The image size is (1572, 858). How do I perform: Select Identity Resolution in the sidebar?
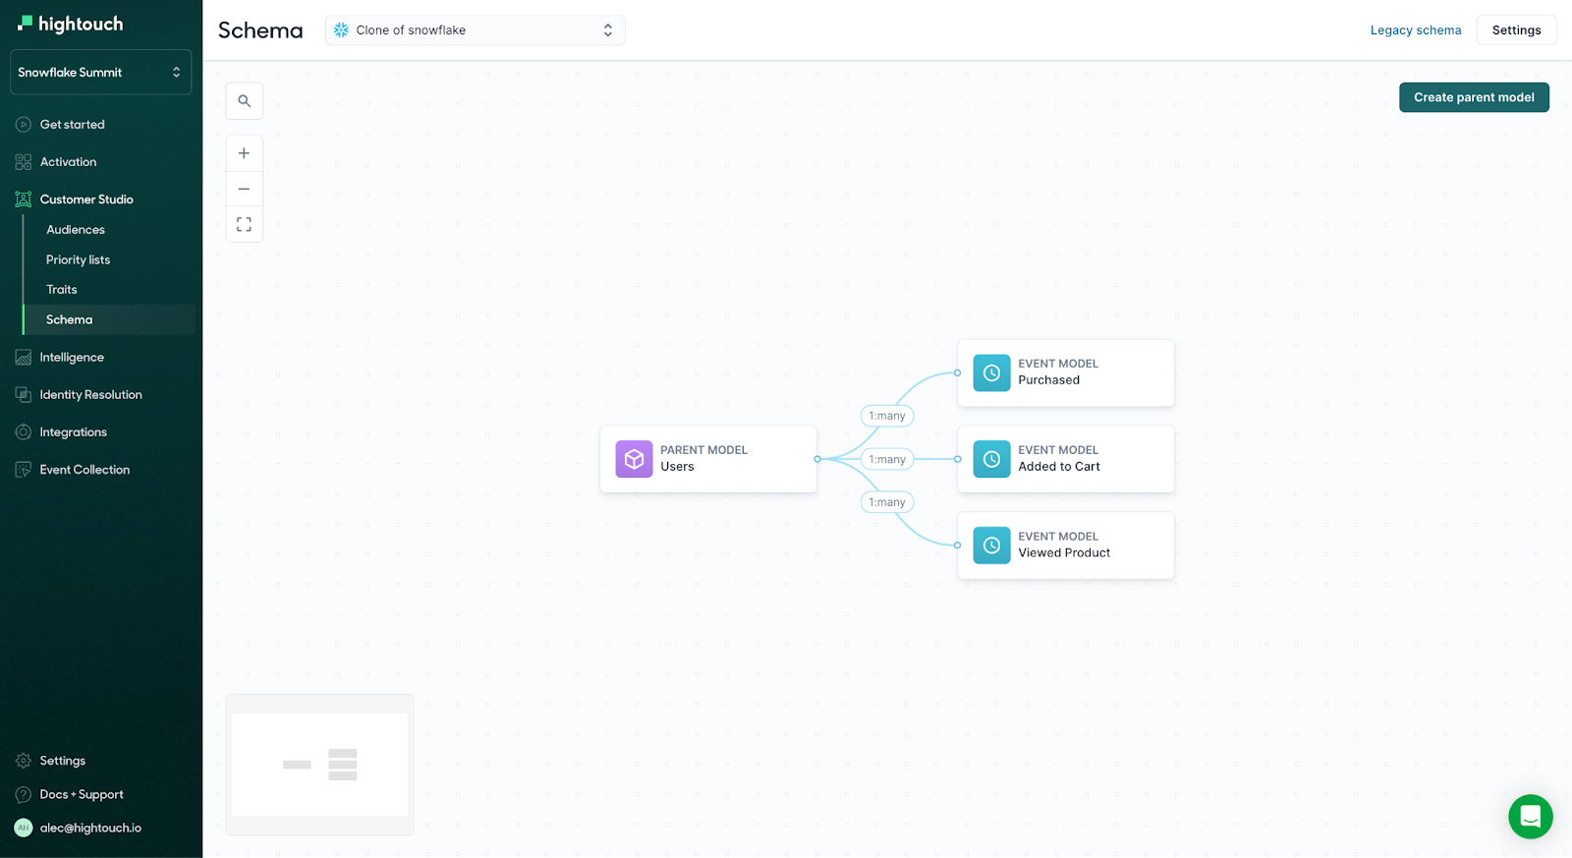pos(90,395)
